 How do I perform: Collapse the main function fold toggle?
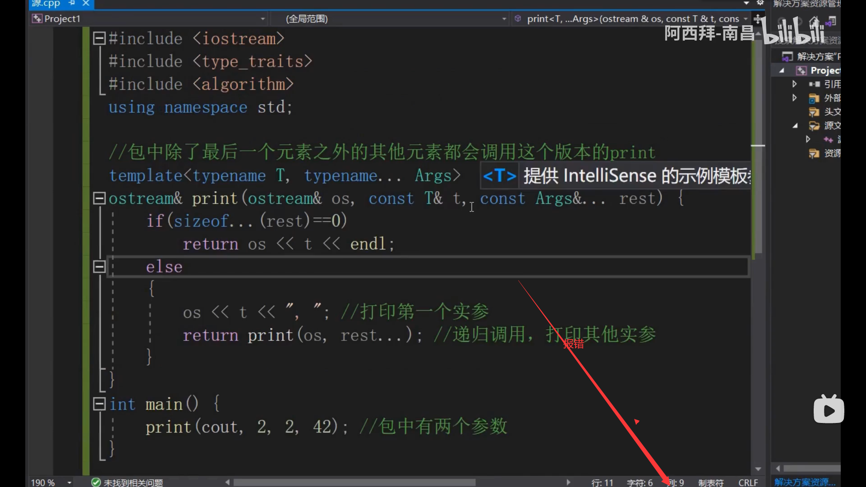tap(99, 404)
